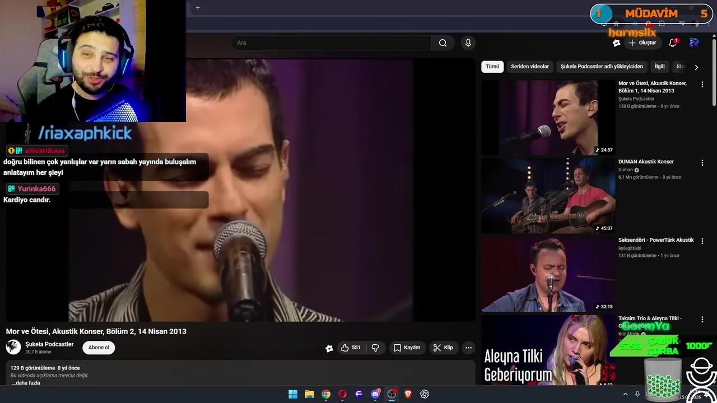Open Seksendört PowerTürk Akustik thumbnail
This screenshot has width=717, height=403.
[548, 274]
